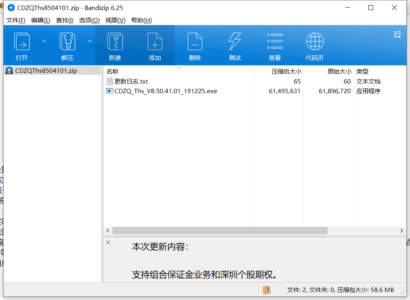410x300 pixels.
Task: Click the Add (添加) files icon
Action: click(x=155, y=42)
